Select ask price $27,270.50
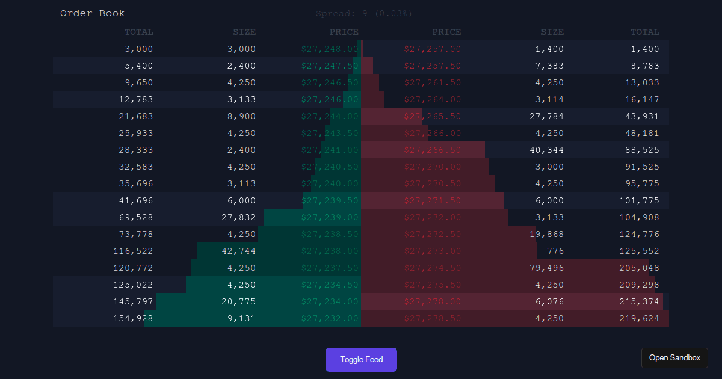 coord(433,183)
